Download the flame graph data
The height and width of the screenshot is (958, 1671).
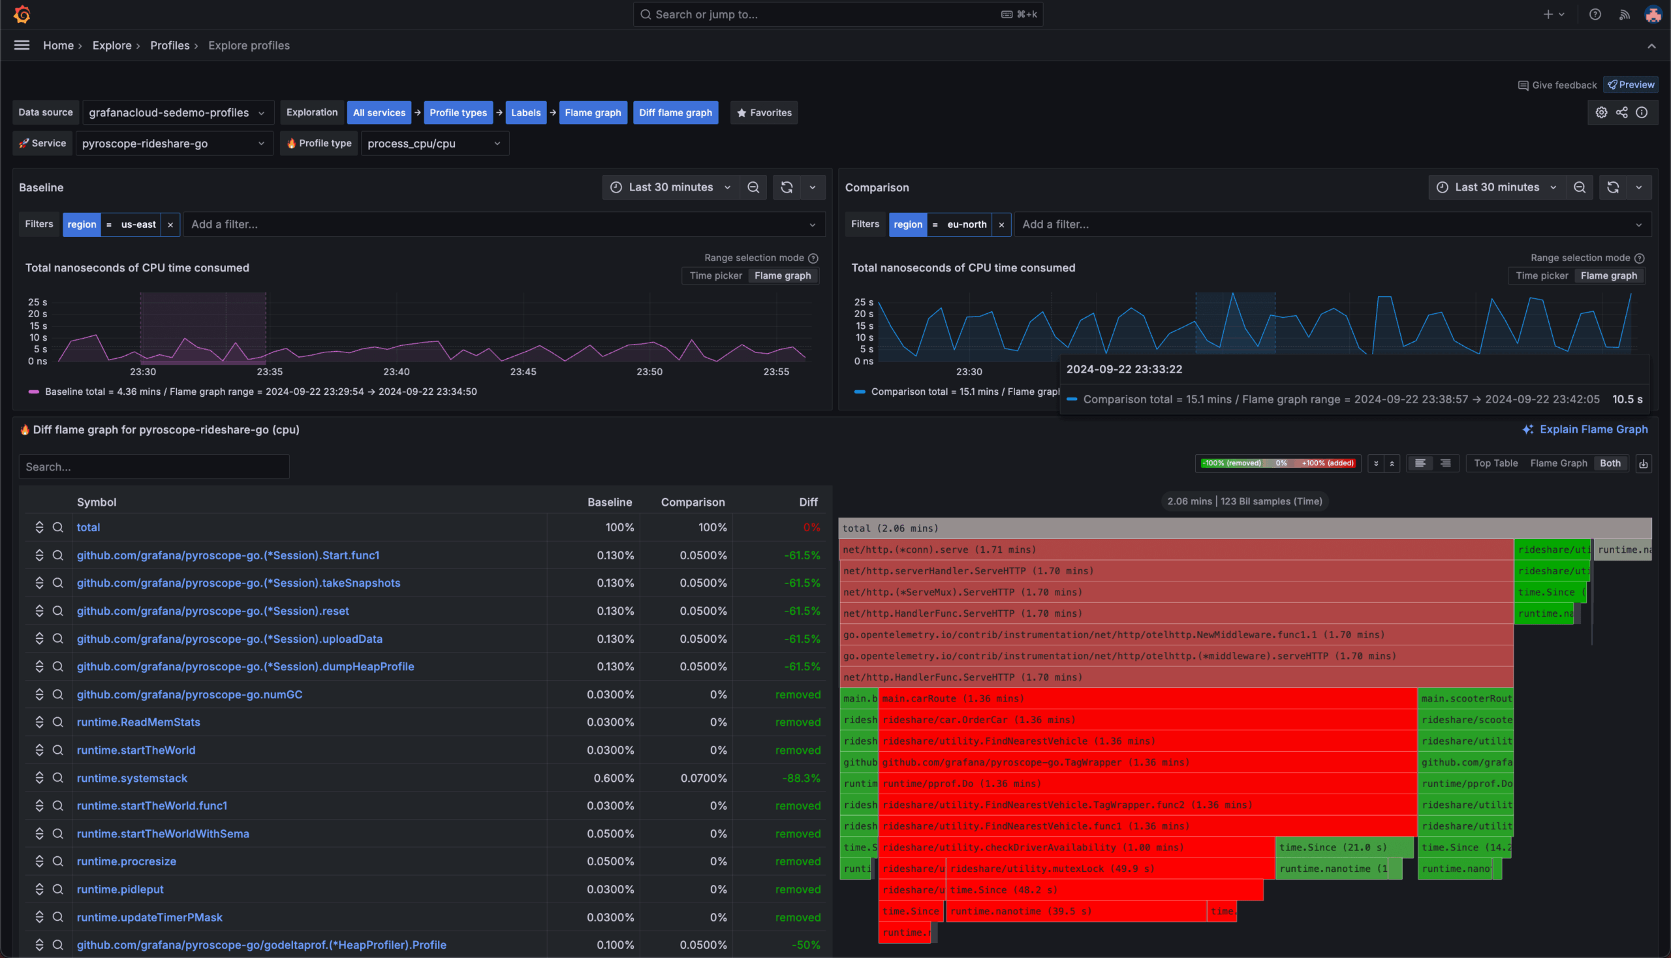1644,464
